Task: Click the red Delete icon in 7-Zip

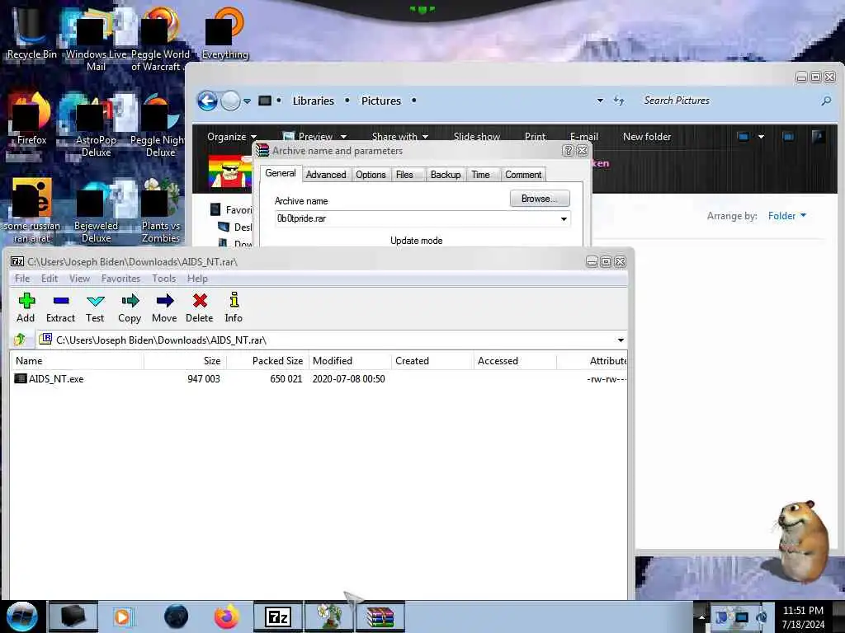Action: click(200, 308)
